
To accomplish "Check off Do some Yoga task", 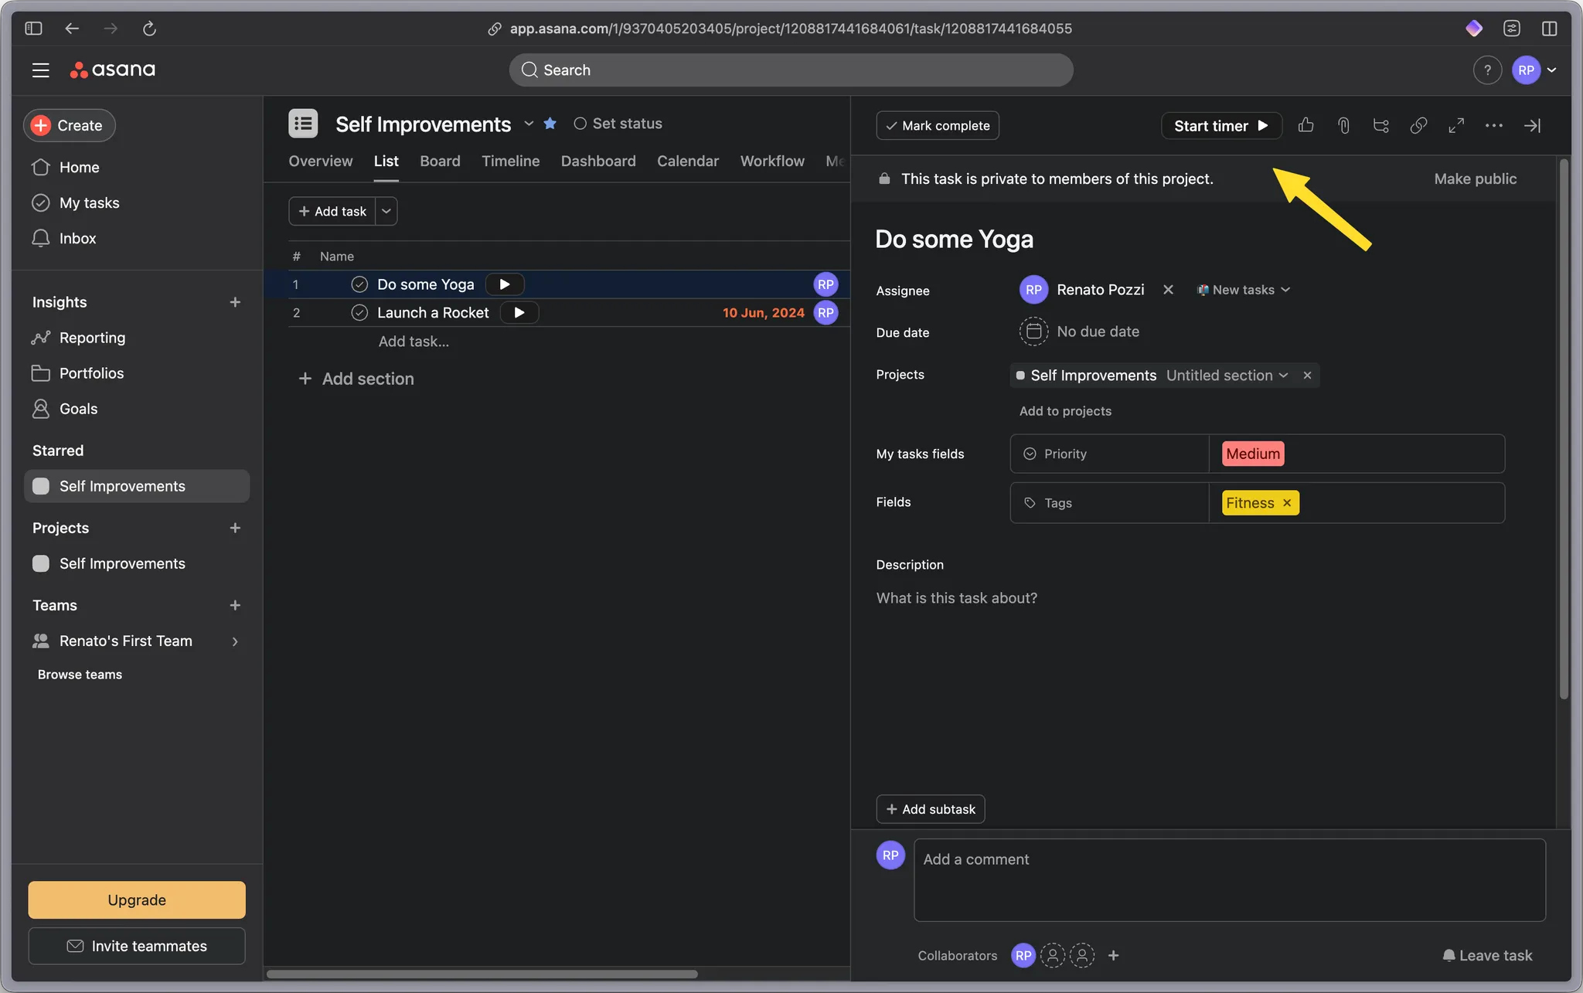I will (x=359, y=284).
